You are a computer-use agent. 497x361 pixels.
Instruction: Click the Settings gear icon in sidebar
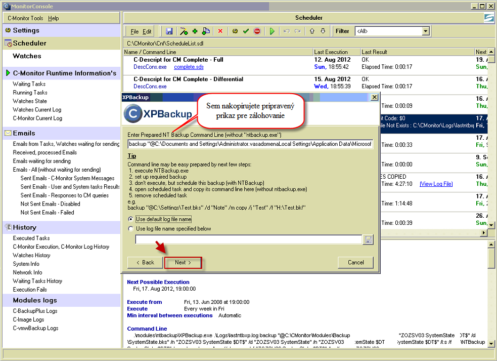tap(8, 30)
